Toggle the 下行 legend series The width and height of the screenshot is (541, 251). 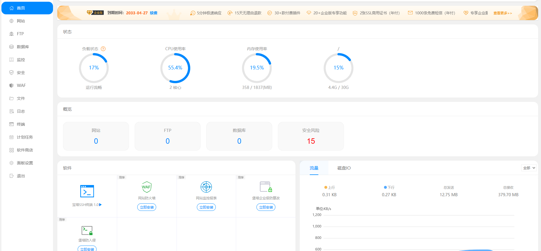pos(389,187)
